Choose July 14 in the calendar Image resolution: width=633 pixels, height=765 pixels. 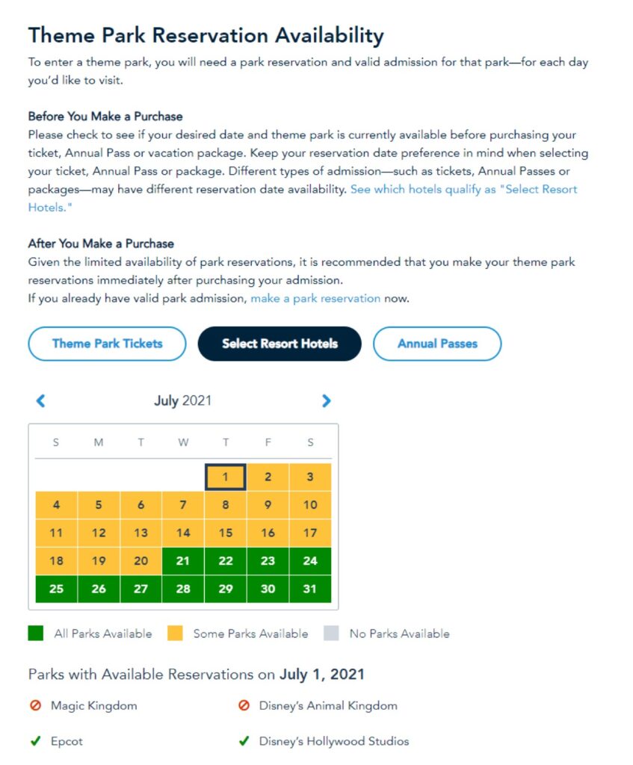tap(183, 533)
